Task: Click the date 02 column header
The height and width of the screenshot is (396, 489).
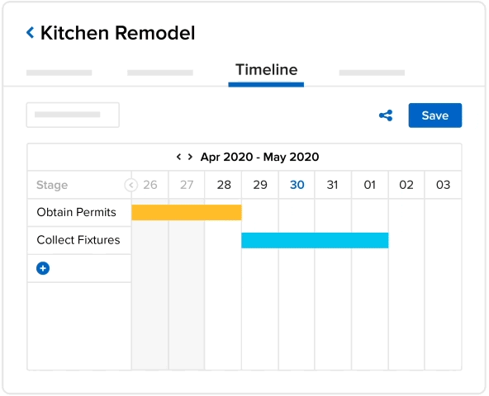Action: (406, 185)
